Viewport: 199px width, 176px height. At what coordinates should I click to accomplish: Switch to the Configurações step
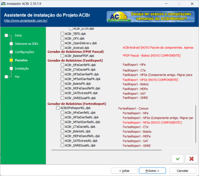[x=24, y=52]
